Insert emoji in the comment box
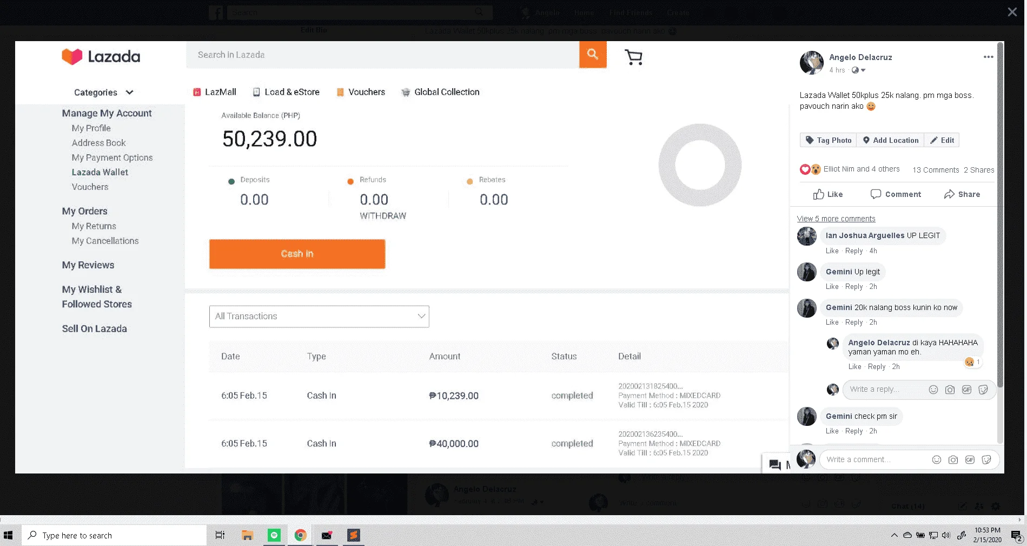This screenshot has height=546, width=1027. click(x=937, y=460)
